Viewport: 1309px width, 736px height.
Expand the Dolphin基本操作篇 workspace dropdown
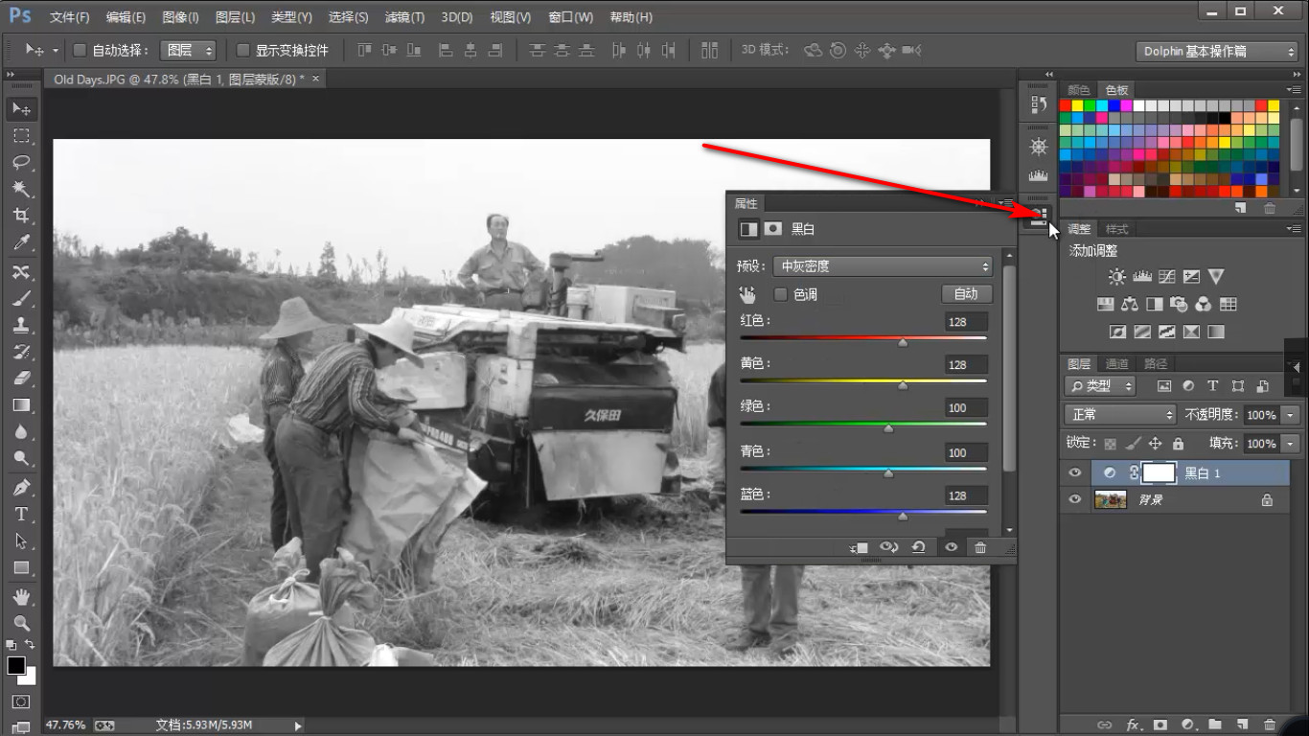[1218, 51]
